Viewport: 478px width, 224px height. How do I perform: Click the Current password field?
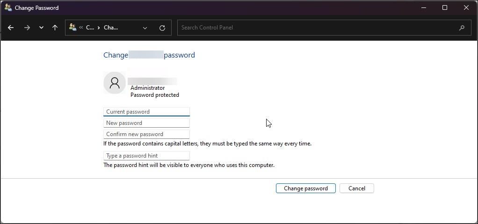click(146, 112)
